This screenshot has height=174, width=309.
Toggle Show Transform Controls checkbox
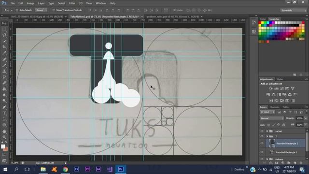tap(54, 10)
